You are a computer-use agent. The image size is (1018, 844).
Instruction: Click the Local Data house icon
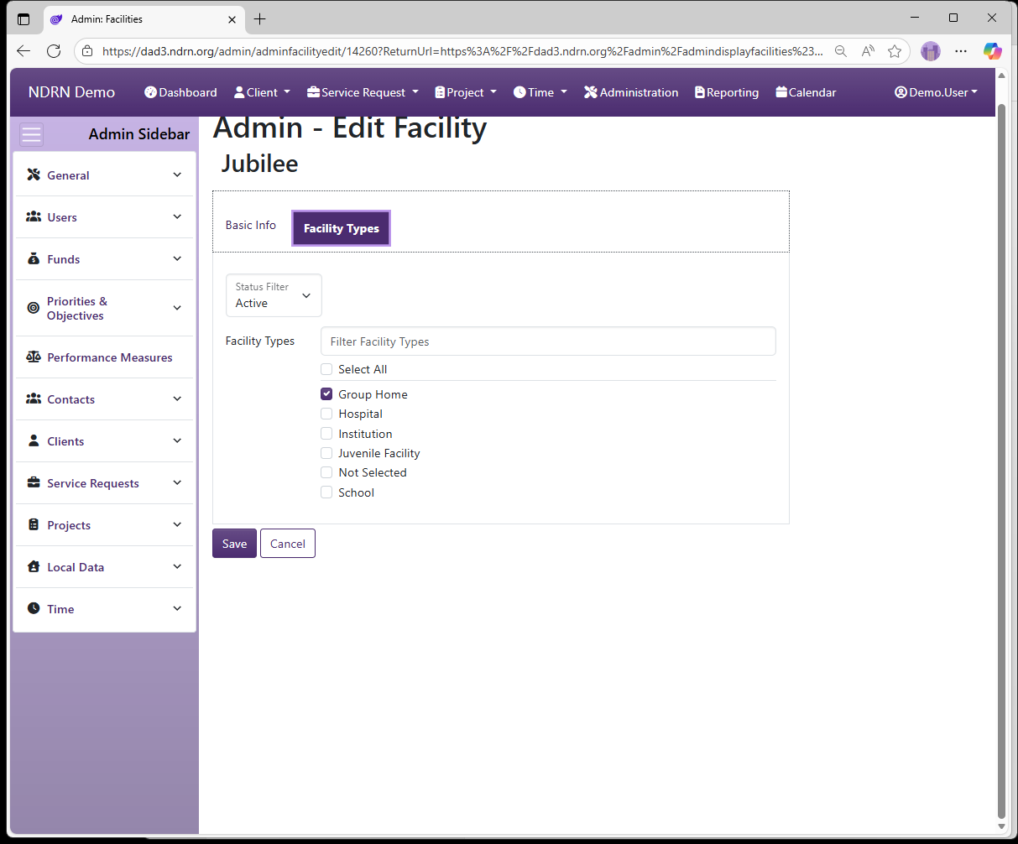click(x=34, y=566)
